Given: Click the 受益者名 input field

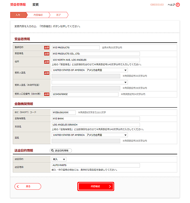Looking at the screenshot, I should pos(96,54).
